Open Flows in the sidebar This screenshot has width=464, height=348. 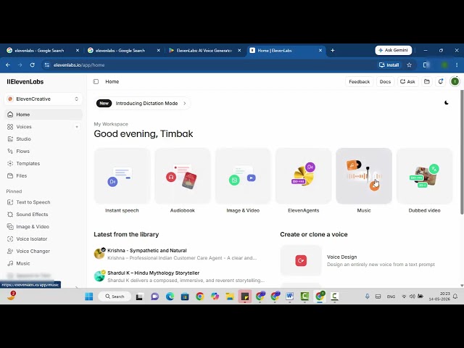tap(43, 152)
